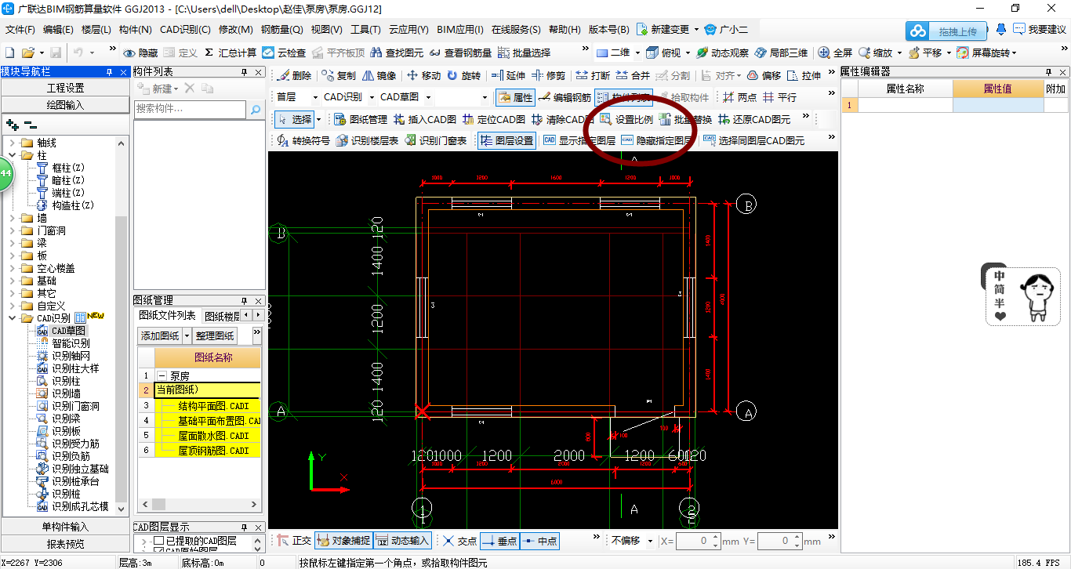1071x569 pixels.
Task: Open the CAD识别(C) menu
Action: click(185, 30)
